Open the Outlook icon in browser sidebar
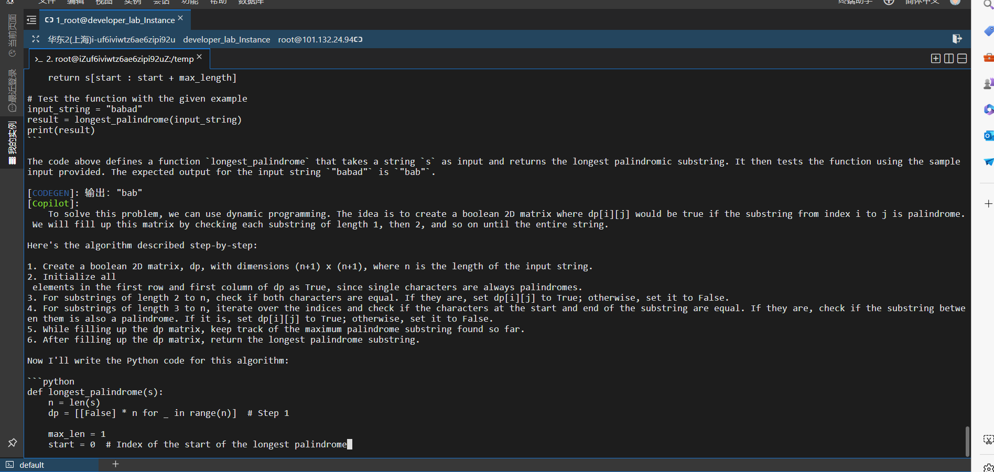The height and width of the screenshot is (472, 994). tap(988, 136)
